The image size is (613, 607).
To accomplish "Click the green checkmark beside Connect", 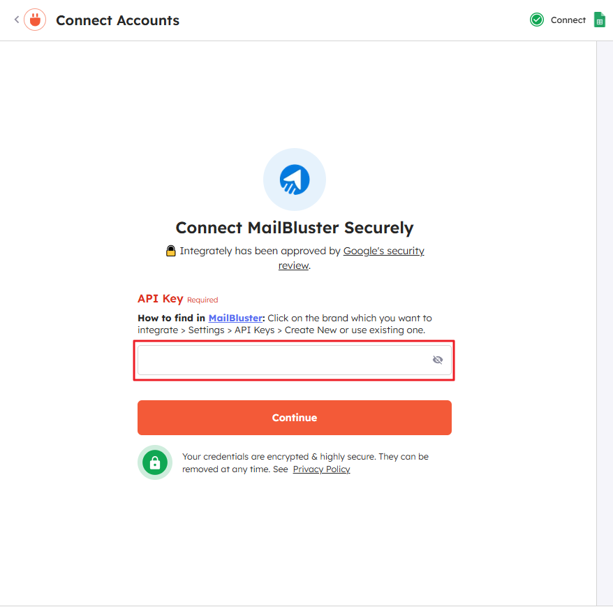I will (x=536, y=20).
